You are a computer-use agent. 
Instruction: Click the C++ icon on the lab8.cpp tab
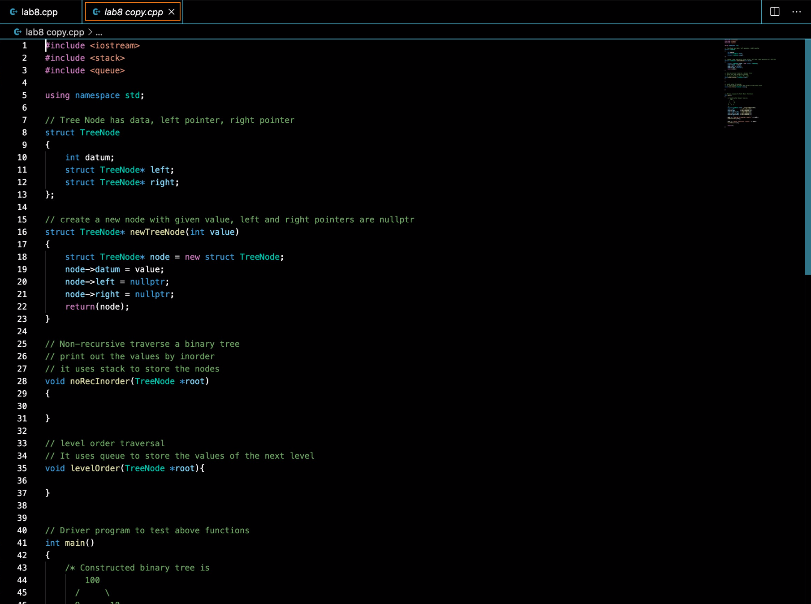click(13, 12)
